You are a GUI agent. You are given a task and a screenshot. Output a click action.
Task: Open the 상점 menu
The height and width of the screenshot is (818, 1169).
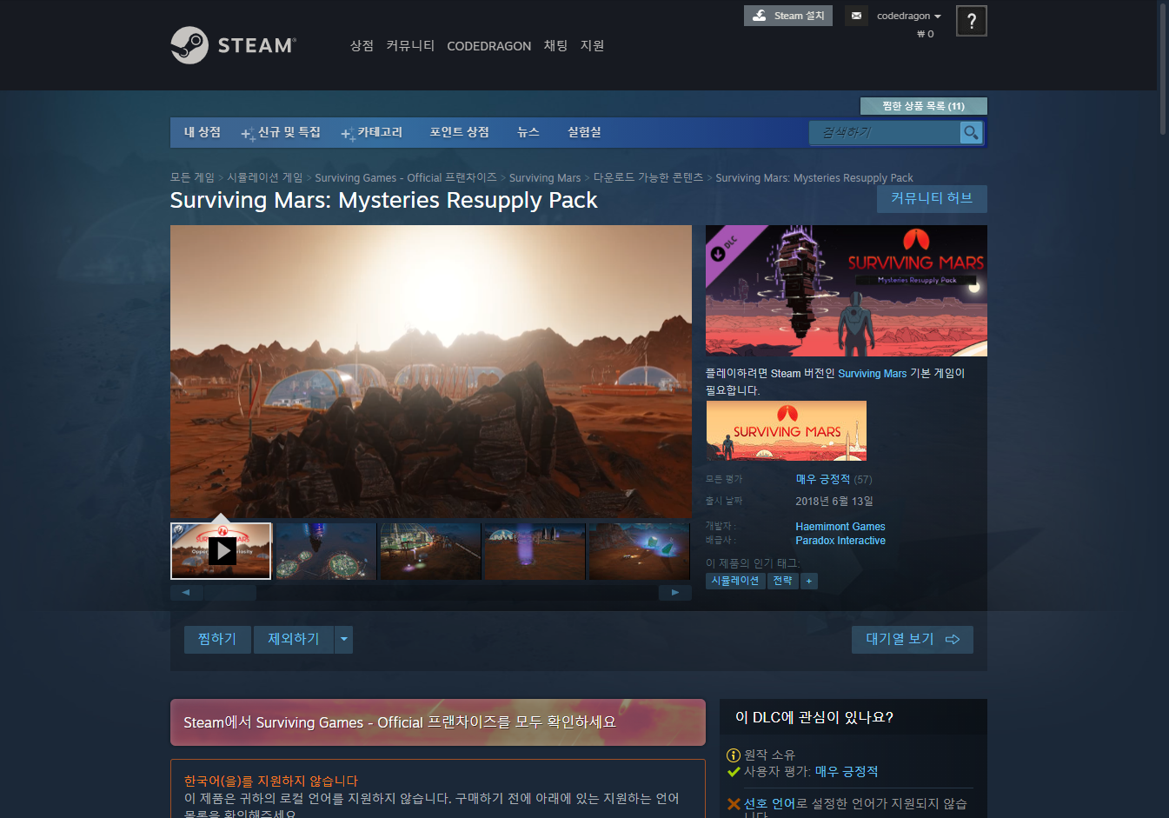(x=362, y=46)
